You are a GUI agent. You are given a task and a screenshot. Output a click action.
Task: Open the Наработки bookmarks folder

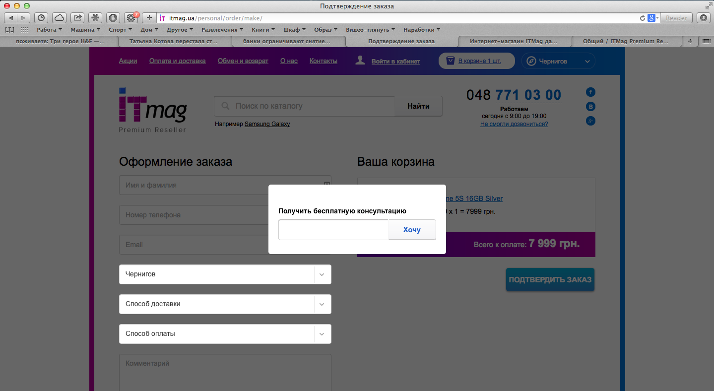422,30
